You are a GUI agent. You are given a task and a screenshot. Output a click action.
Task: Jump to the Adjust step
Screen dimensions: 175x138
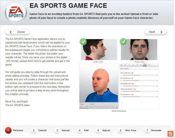coord(106,130)
